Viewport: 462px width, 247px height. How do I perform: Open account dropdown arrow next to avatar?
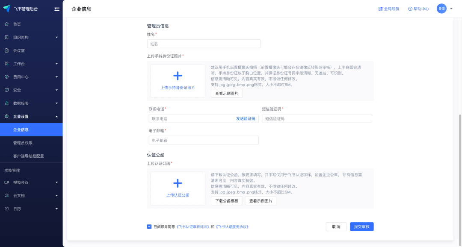tap(451, 9)
